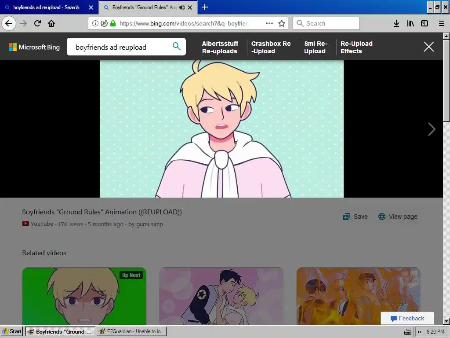Reload the current page
Screen dimensions: 450x338
coord(37,23)
